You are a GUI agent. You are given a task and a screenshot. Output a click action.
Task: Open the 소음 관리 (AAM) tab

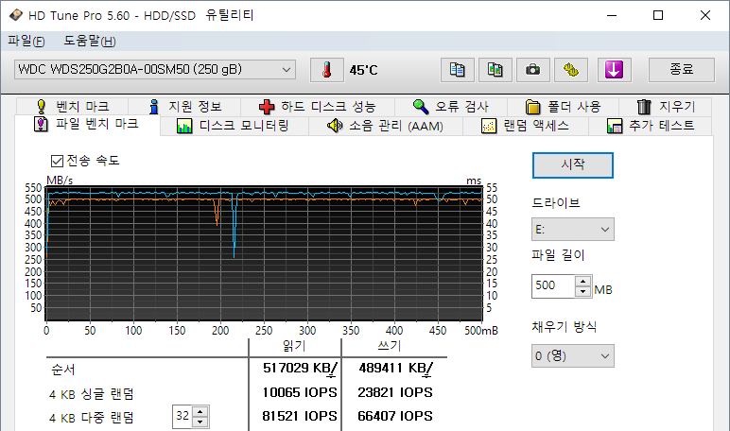click(386, 126)
